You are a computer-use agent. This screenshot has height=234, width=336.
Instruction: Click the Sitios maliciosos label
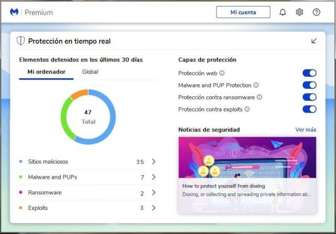pos(48,161)
